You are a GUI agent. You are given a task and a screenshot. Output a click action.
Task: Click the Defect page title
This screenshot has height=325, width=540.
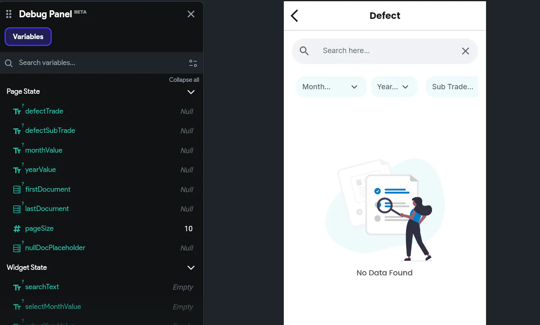[x=385, y=16]
